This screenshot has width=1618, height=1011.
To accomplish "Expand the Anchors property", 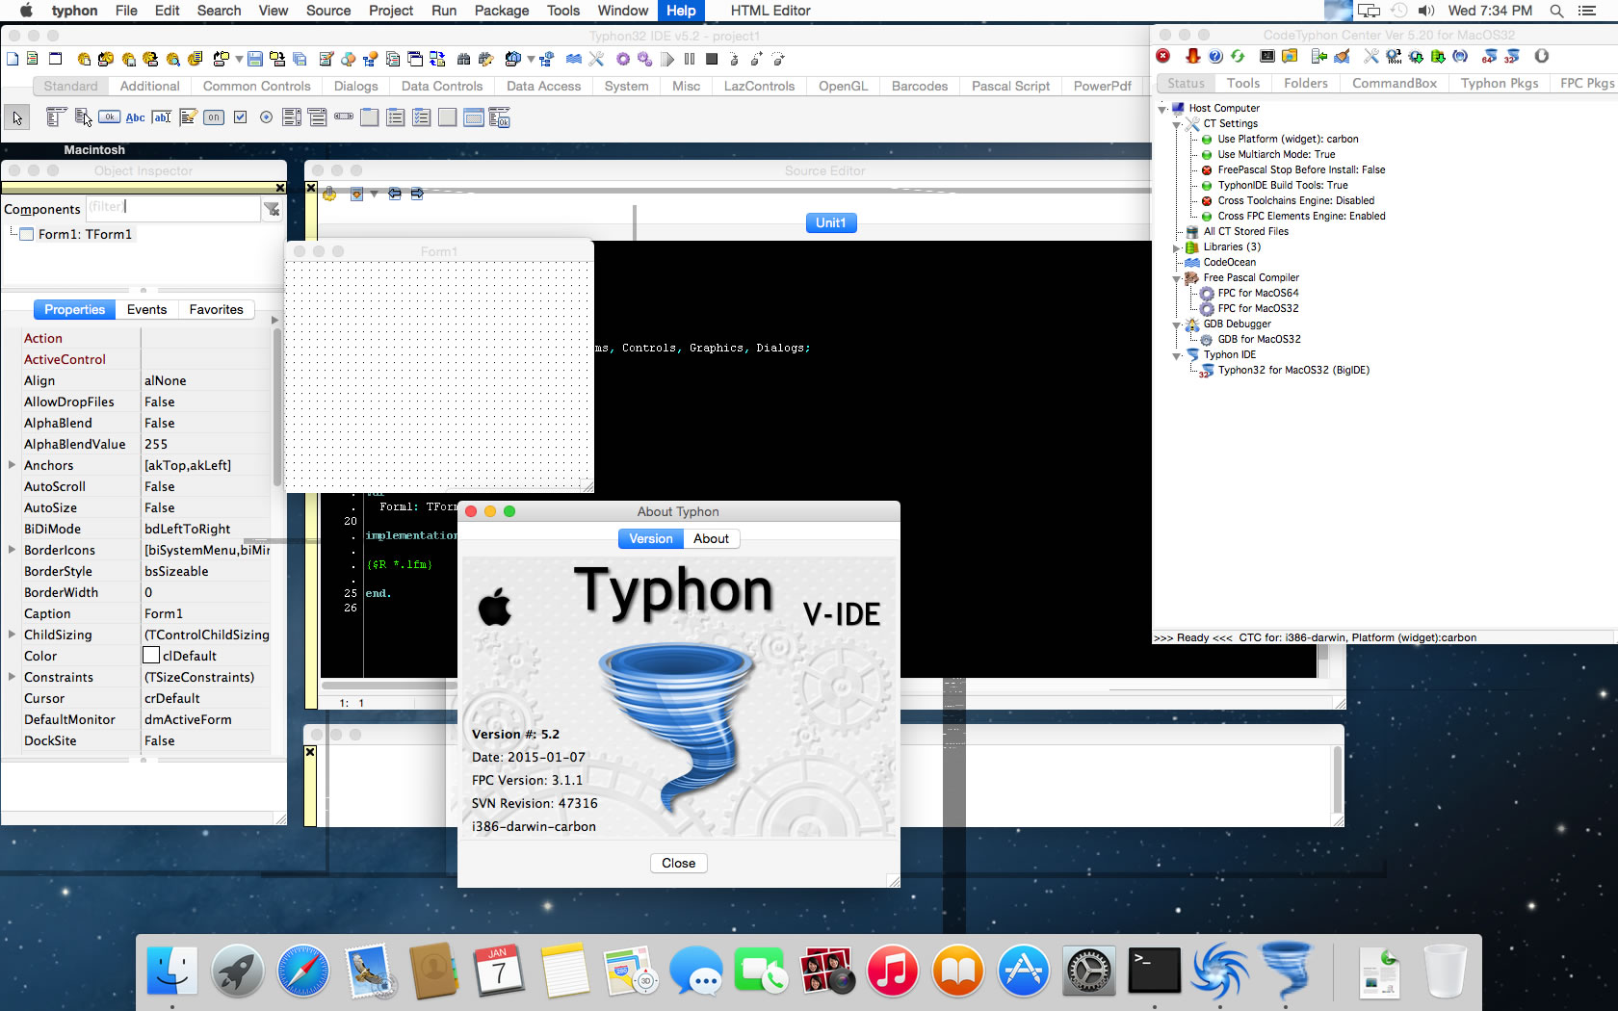I will [x=12, y=465].
